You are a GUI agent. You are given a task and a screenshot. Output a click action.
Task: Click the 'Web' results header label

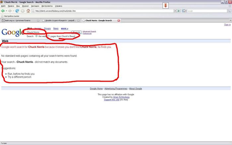pyautogui.click(x=5, y=41)
